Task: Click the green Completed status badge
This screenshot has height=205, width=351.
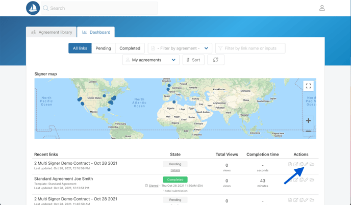Action: point(175,180)
